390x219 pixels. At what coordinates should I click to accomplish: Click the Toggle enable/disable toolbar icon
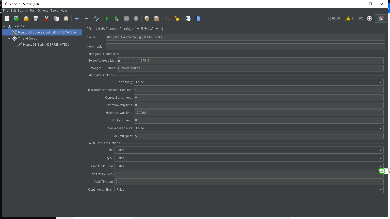click(96, 19)
